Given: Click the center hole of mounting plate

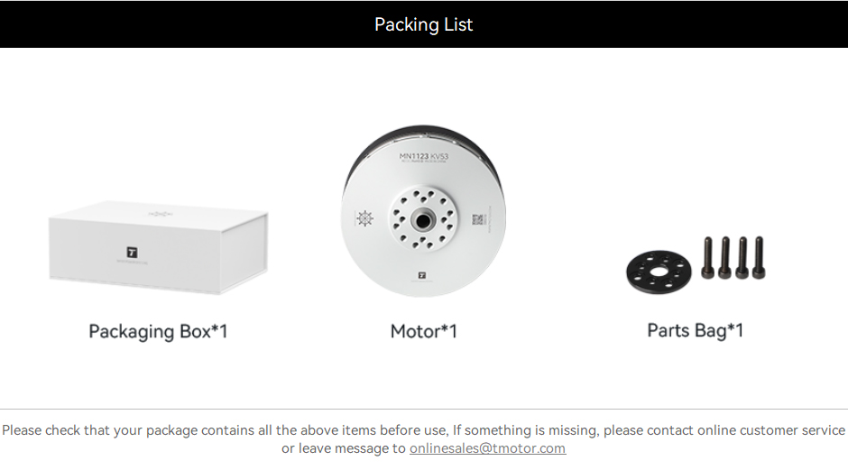Looking at the screenshot, I should point(659,272).
